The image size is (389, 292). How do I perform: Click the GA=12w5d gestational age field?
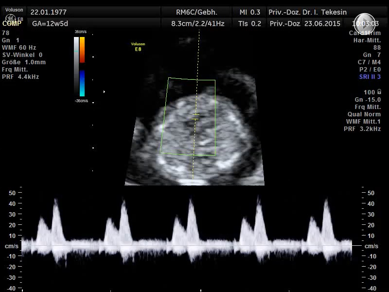coord(50,23)
